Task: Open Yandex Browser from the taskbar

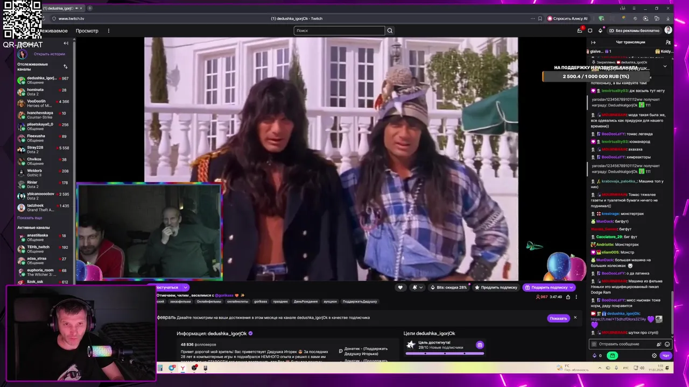Action: click(183, 368)
